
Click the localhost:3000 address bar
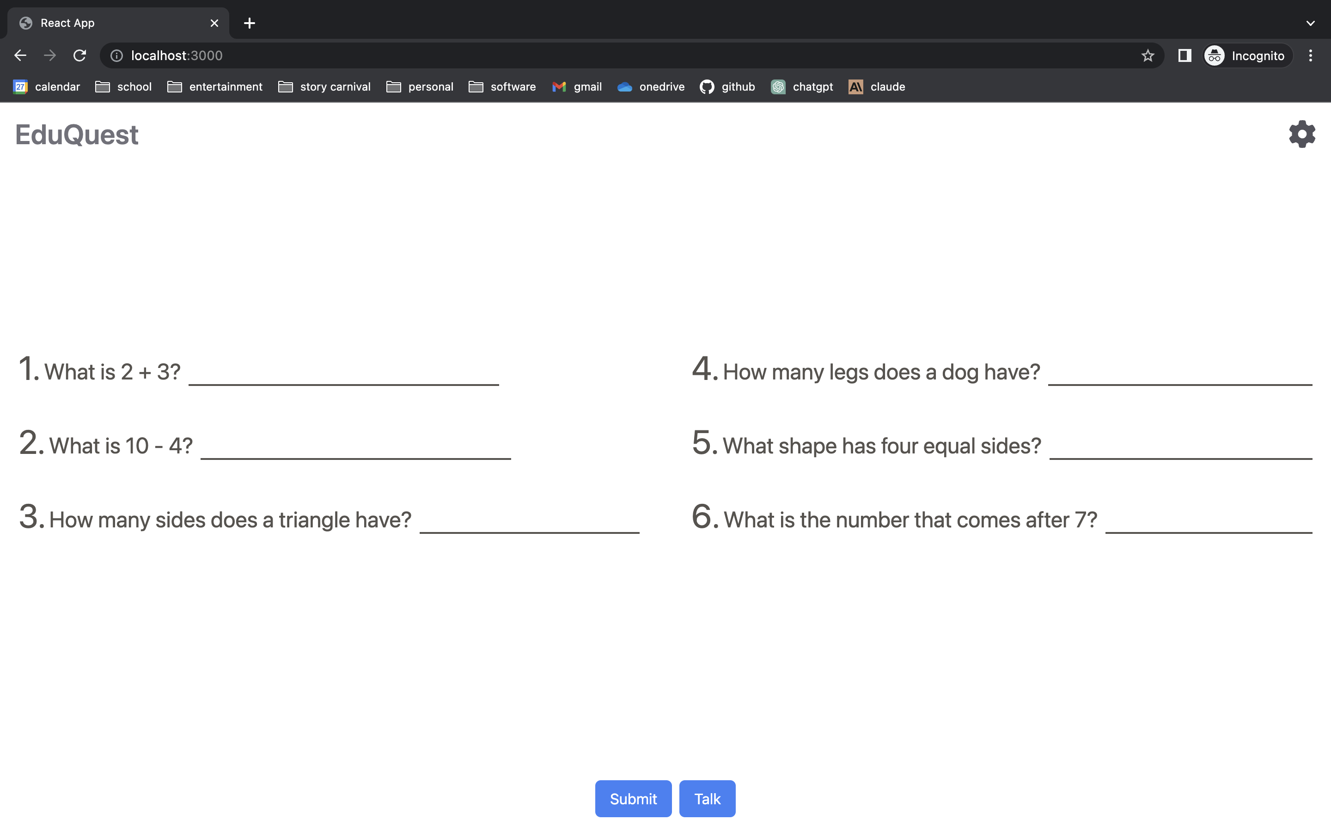tap(605, 55)
